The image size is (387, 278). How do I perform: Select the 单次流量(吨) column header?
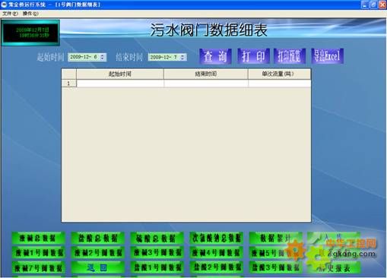279,74
